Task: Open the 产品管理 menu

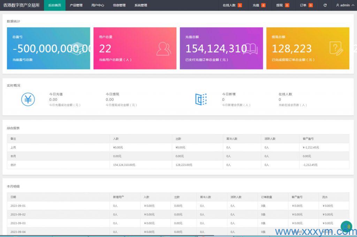Action: pyautogui.click(x=76, y=5)
